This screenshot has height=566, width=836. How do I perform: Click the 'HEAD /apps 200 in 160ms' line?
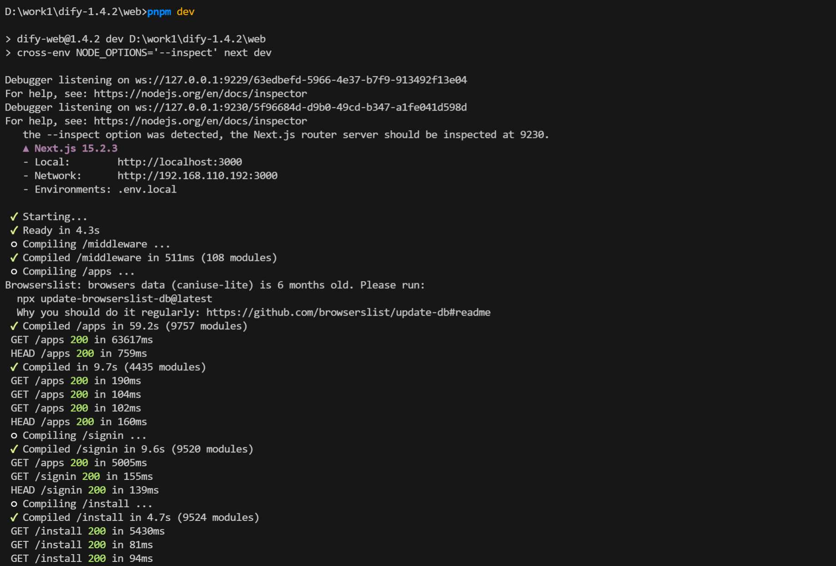[79, 422]
